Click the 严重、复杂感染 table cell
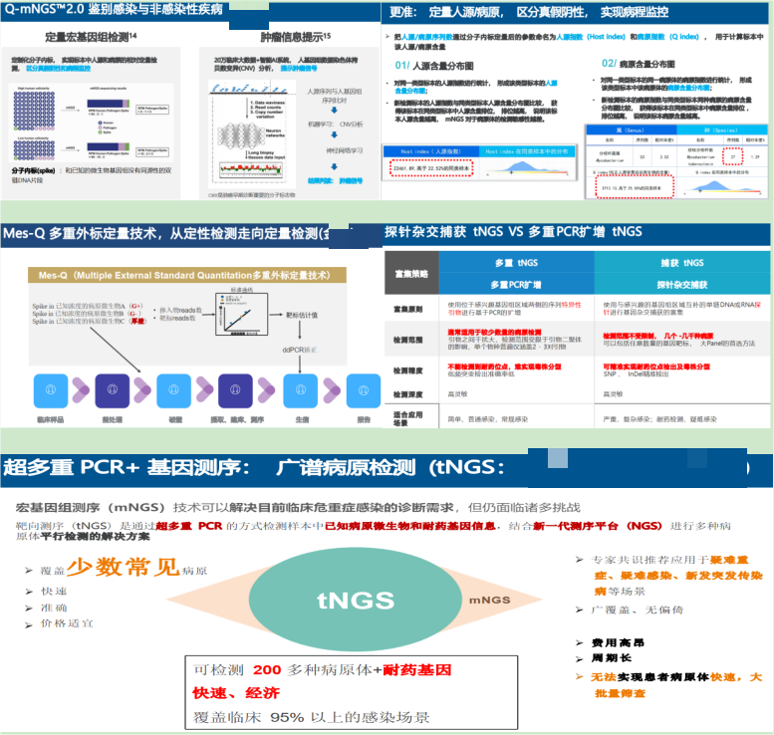Image resolution: width=774 pixels, height=735 pixels. (x=660, y=419)
